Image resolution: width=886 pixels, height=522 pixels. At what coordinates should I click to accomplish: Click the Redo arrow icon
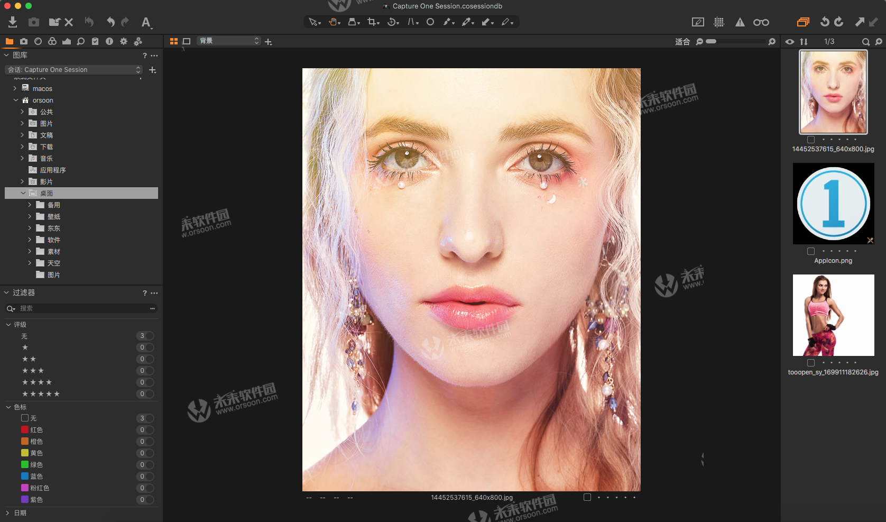click(x=125, y=22)
